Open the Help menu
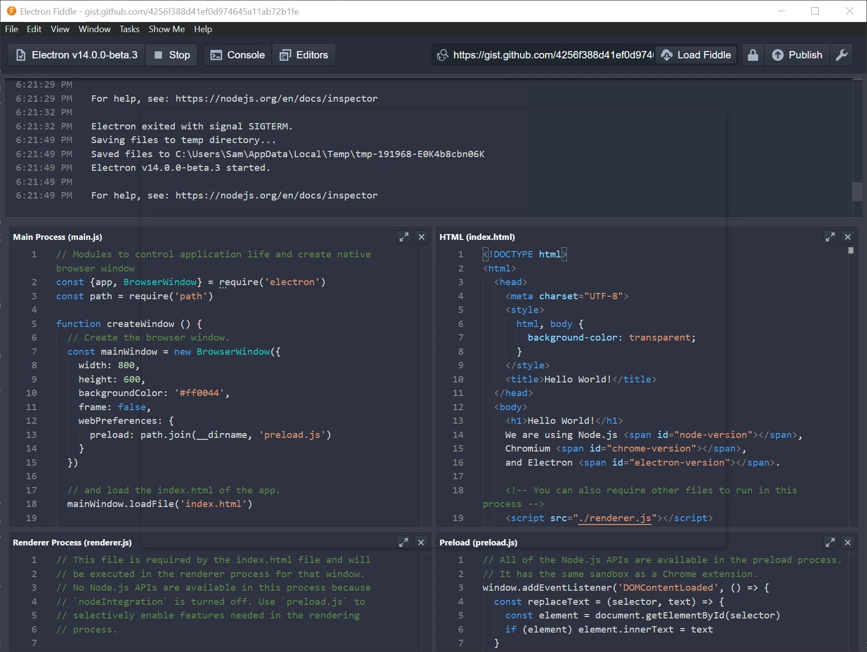Image resolution: width=867 pixels, height=652 pixels. (x=203, y=29)
